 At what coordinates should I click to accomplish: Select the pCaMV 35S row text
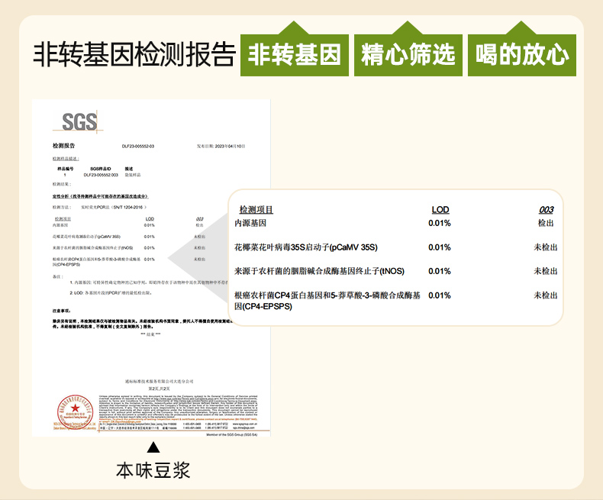[305, 247]
